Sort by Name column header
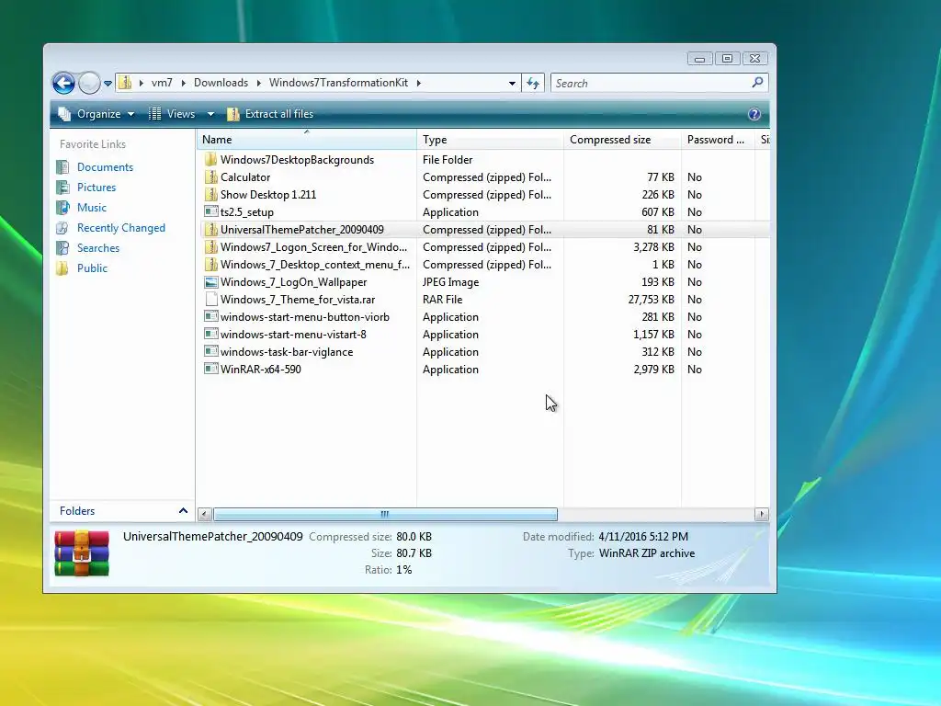The width and height of the screenshot is (941, 706). tap(306, 140)
